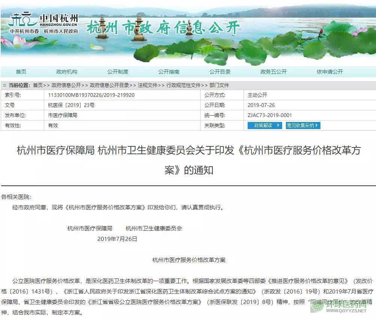Image resolution: width=376 pixels, height=319 pixels.
Task: Click the arrow on the 政策解读 button
Action: coord(278,126)
